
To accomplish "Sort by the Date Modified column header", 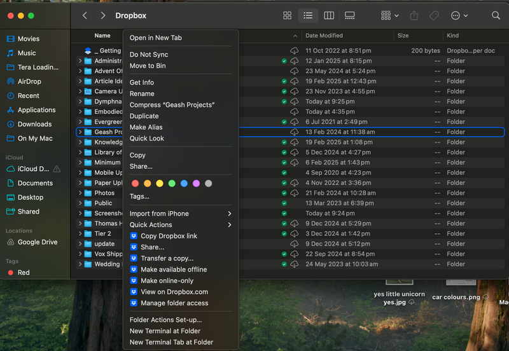I will pyautogui.click(x=324, y=36).
